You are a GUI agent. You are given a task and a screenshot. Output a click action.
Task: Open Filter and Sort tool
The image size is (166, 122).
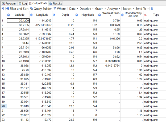click(17, 9)
